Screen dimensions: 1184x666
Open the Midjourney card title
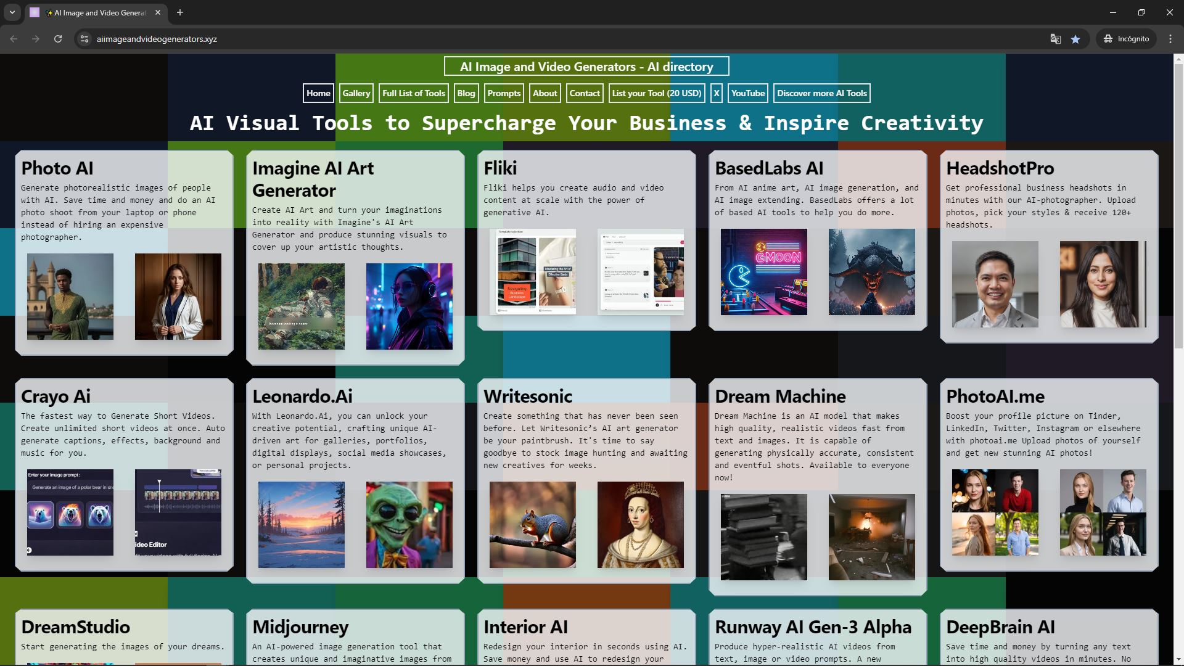[x=300, y=627]
